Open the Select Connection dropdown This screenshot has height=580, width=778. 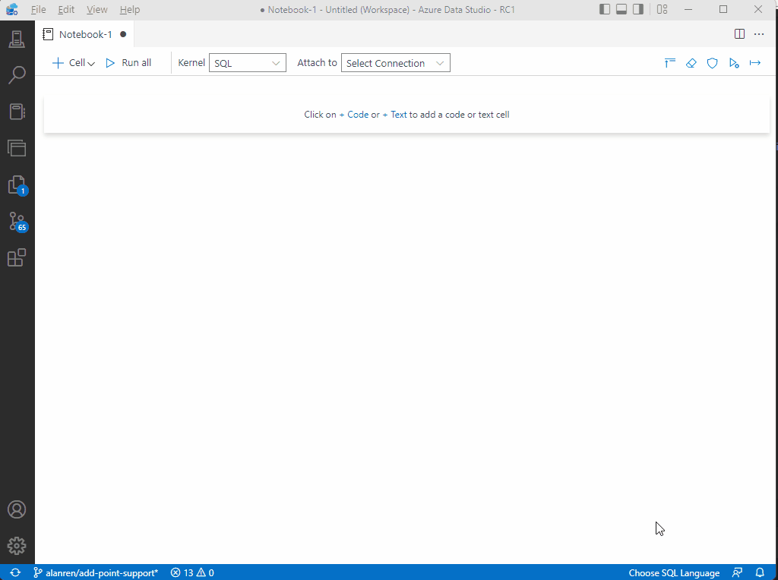pyautogui.click(x=395, y=63)
